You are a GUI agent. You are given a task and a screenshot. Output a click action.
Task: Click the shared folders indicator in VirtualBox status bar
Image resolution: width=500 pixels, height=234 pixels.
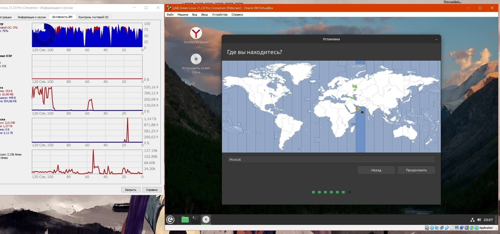tap(452, 228)
